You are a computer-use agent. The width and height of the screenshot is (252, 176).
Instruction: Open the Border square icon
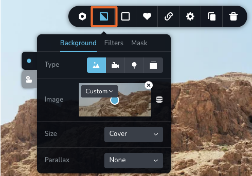[125, 17]
